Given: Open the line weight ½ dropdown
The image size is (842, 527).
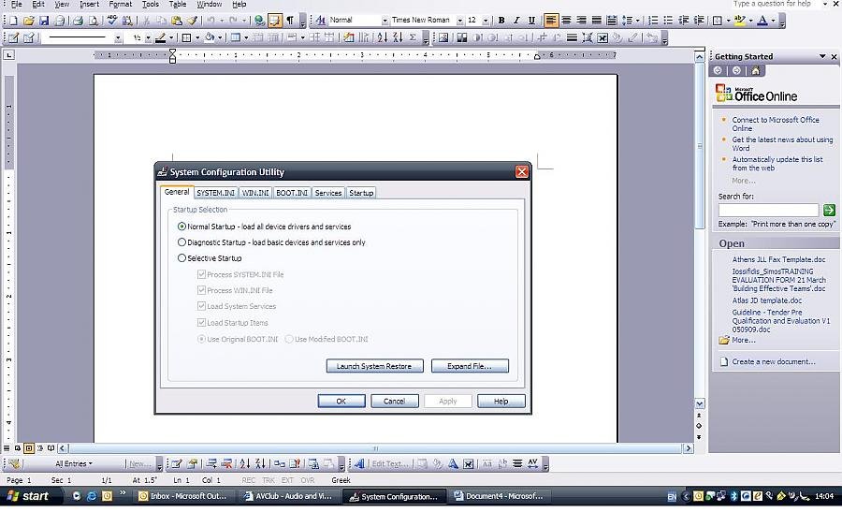Looking at the screenshot, I should click(147, 37).
